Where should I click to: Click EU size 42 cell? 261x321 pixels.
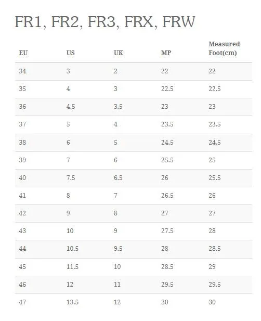(22, 213)
